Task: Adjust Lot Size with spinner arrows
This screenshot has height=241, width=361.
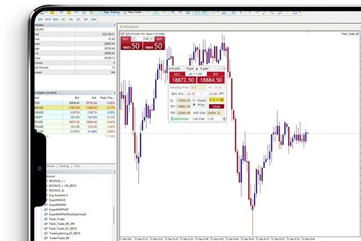Action: 224,118
